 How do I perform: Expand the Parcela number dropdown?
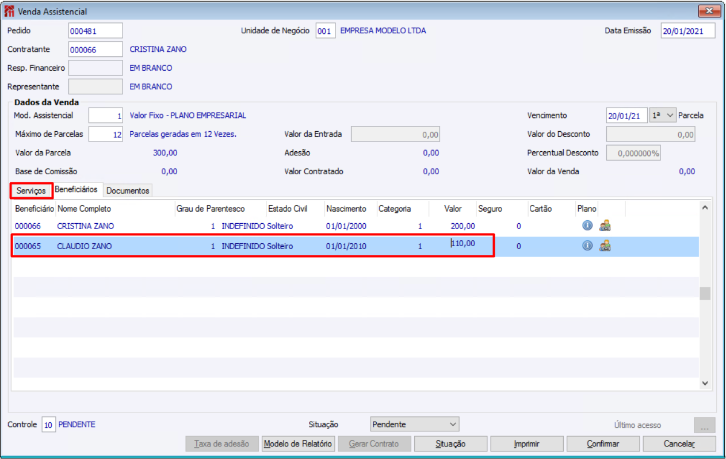663,115
